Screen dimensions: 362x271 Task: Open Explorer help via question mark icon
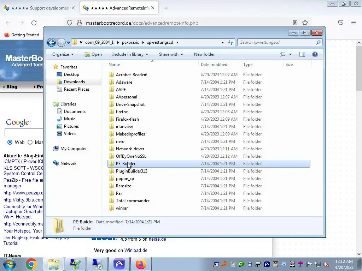point(315,54)
